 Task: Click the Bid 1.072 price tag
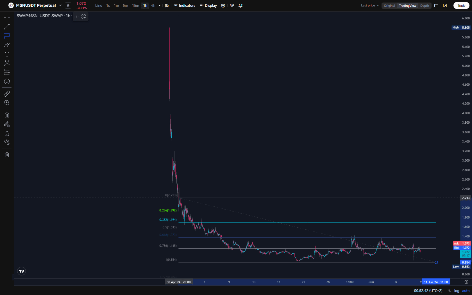coord(462,248)
